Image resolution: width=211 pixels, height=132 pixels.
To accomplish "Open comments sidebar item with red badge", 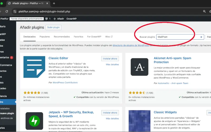I will click(6, 58).
